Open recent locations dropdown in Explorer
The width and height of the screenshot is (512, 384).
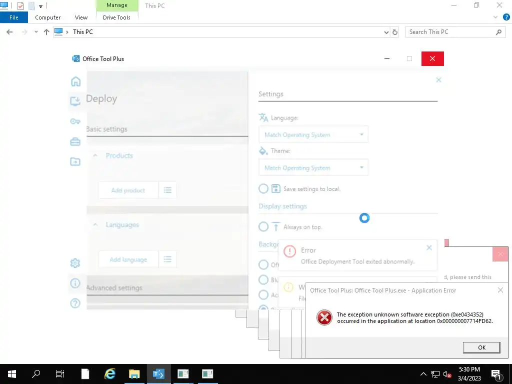point(36,32)
